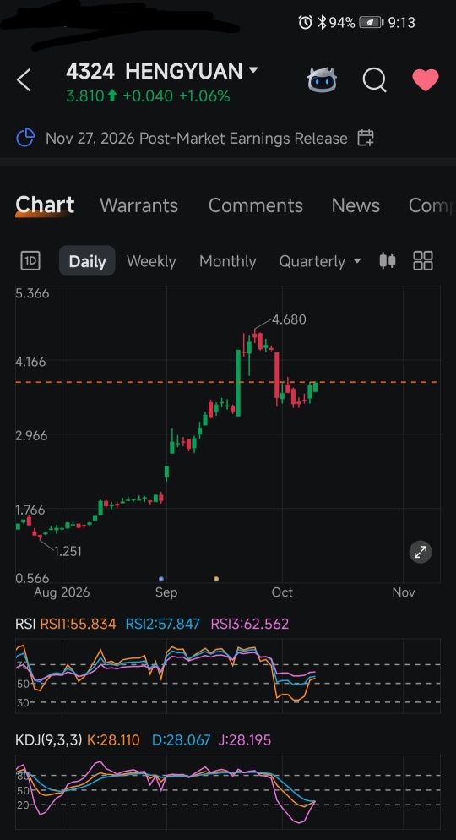Tap the KDJ(9,3,3) indicator label
Image resolution: width=456 pixels, height=840 pixels.
coord(49,740)
